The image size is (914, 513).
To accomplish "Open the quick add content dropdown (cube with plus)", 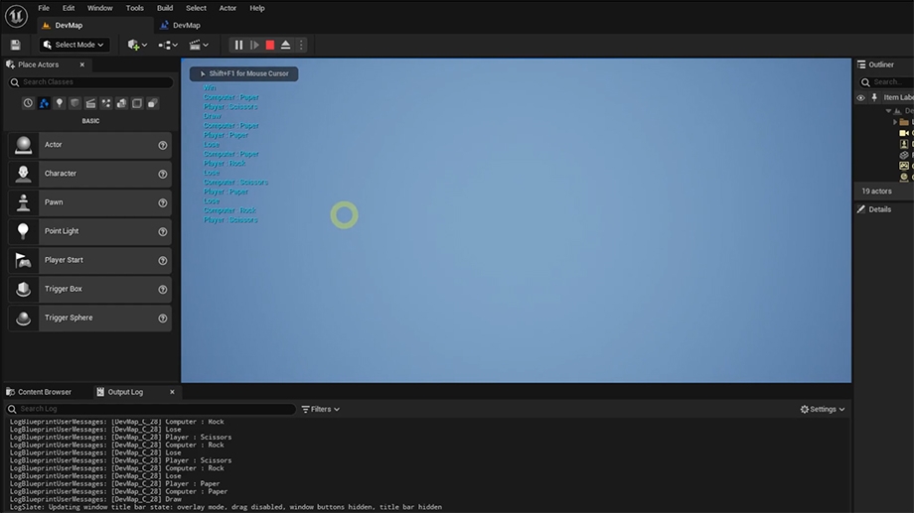I will 137,45.
